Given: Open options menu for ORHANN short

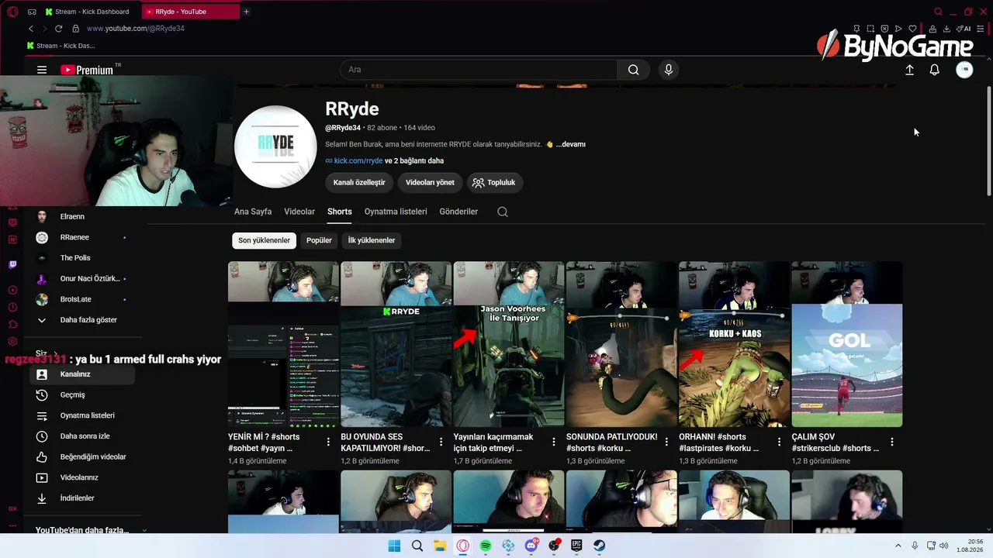Looking at the screenshot, I should click(x=779, y=442).
